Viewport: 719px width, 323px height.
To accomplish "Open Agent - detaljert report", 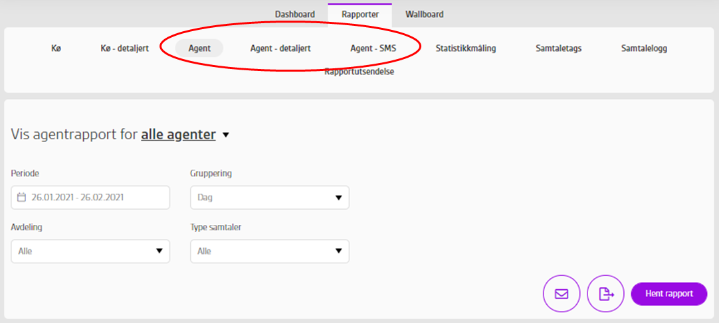I will coord(280,48).
